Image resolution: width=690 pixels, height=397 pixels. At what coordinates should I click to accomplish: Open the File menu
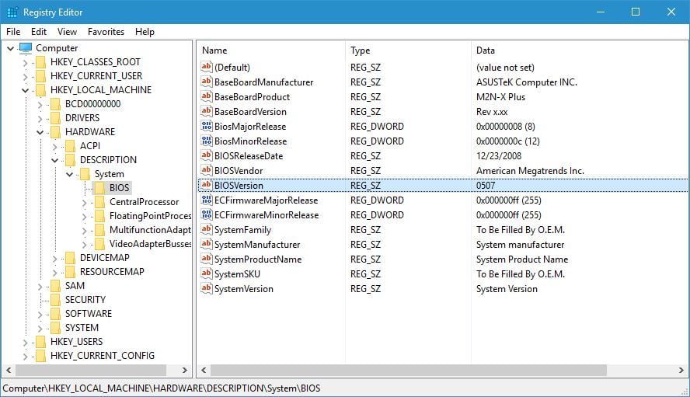pyautogui.click(x=13, y=32)
